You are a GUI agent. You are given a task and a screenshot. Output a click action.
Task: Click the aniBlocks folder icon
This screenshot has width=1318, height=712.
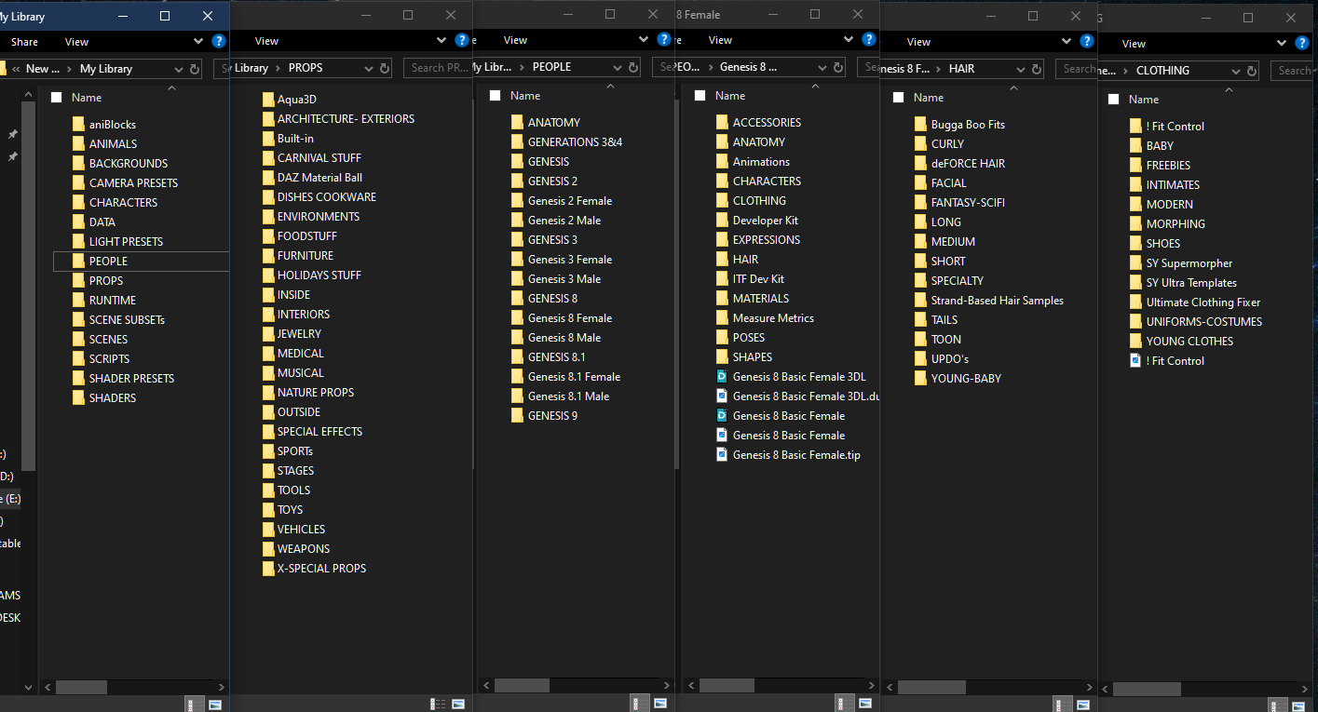pyautogui.click(x=78, y=124)
